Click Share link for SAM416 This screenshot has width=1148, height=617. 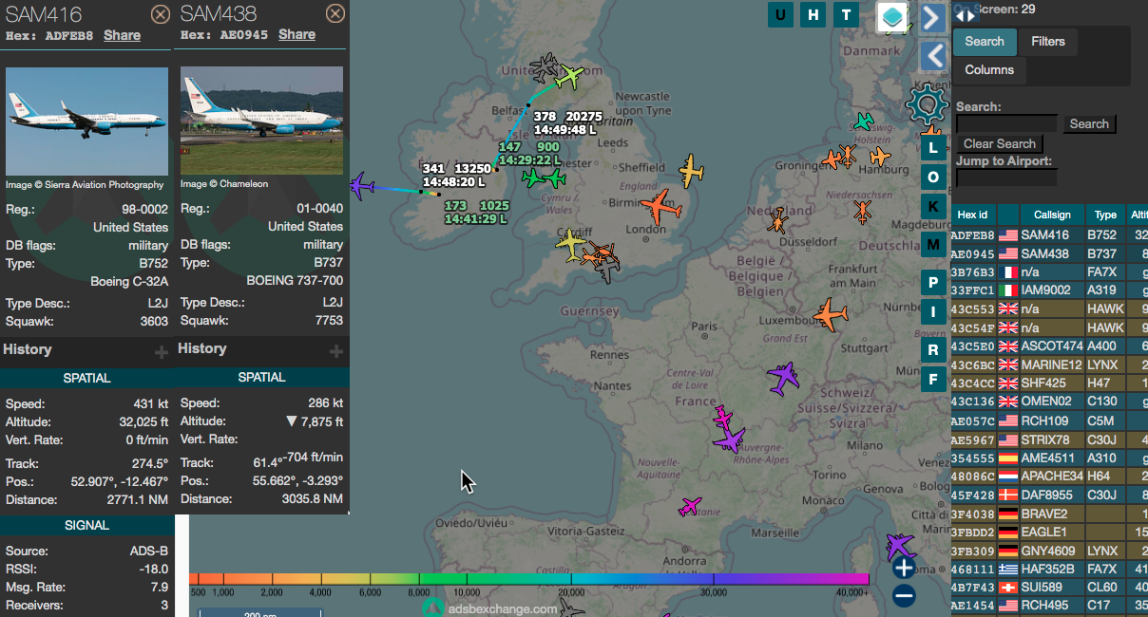[x=123, y=35]
